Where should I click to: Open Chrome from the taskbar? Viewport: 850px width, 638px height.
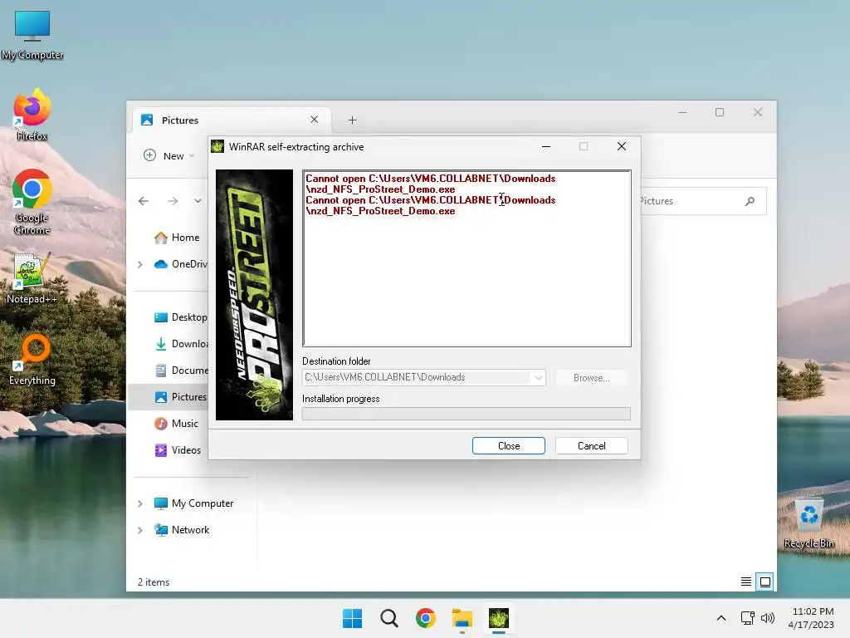tap(426, 618)
